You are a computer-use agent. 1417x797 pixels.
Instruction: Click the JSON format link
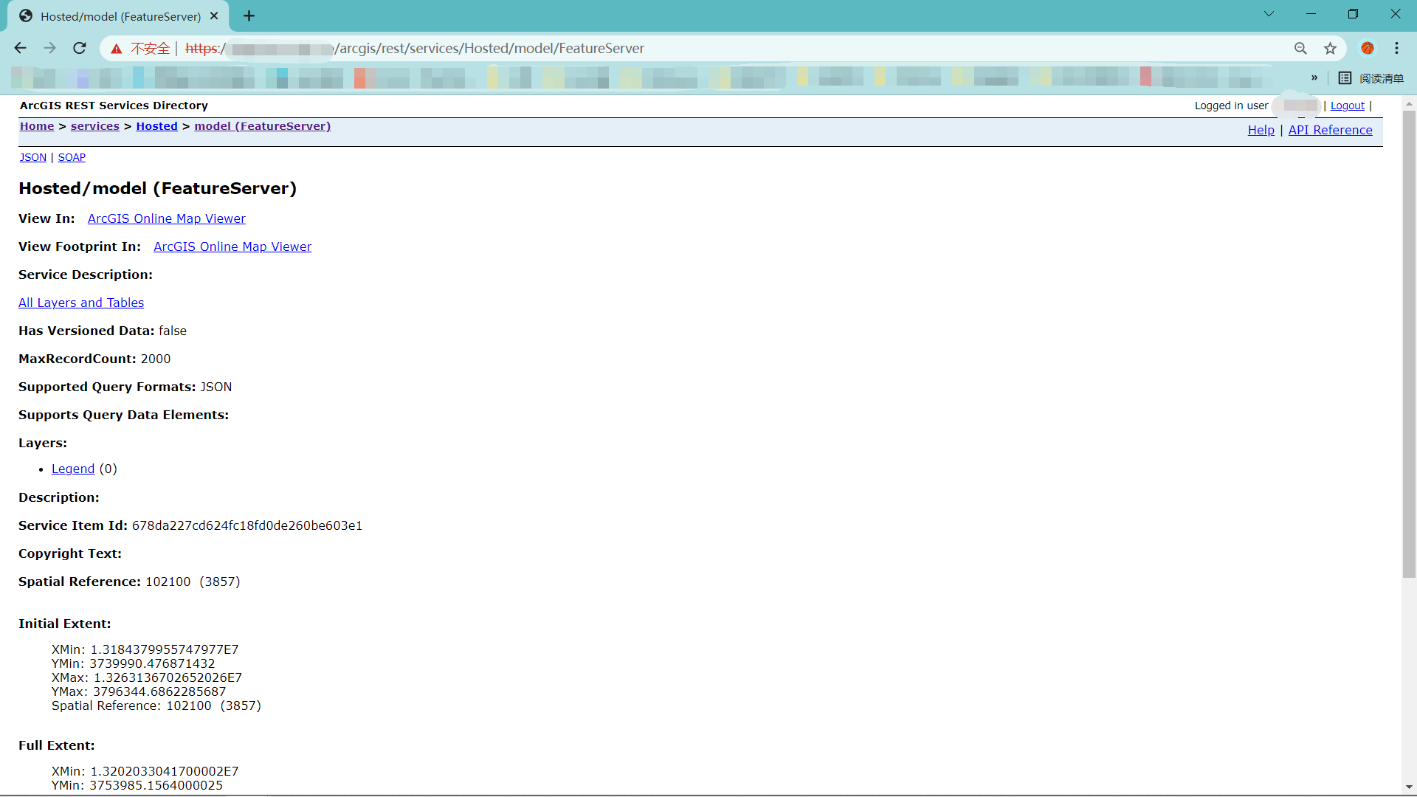[32, 157]
